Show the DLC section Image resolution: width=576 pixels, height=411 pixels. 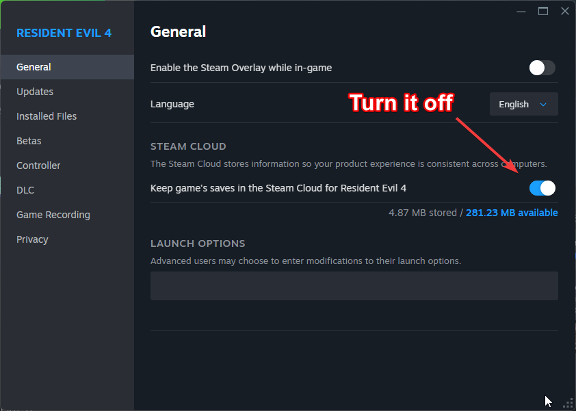coord(25,190)
